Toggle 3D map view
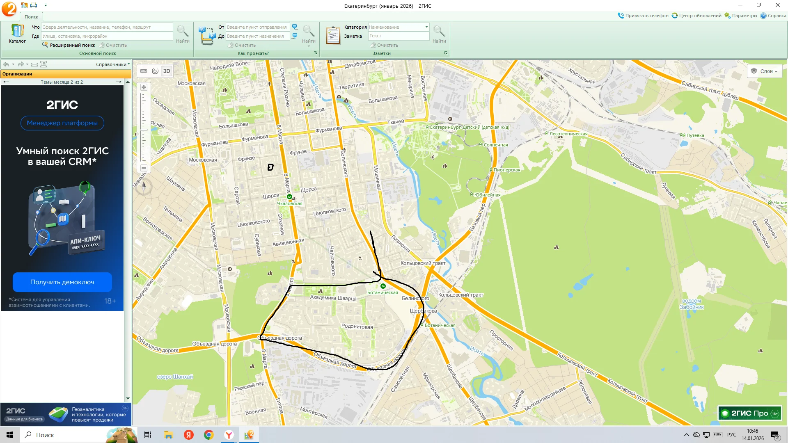The width and height of the screenshot is (788, 443). [166, 71]
